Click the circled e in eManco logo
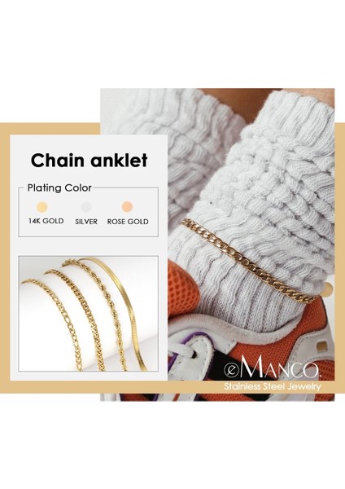Screen dimensions: 345x489 tap(231, 370)
